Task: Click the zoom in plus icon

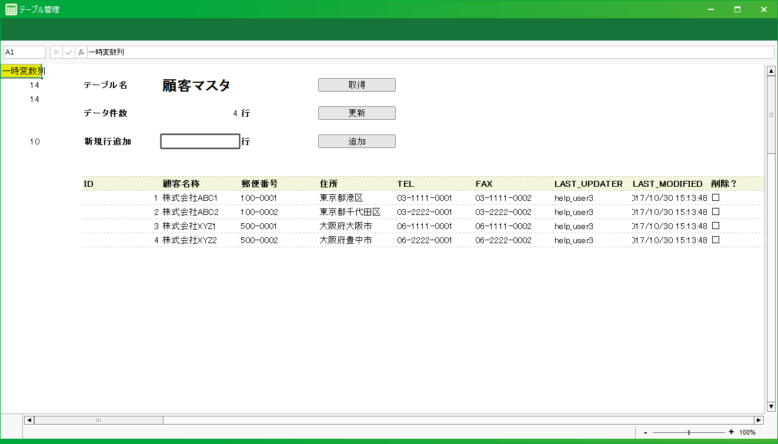Action: 731,432
